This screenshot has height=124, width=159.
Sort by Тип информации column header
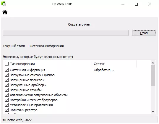[48, 64]
